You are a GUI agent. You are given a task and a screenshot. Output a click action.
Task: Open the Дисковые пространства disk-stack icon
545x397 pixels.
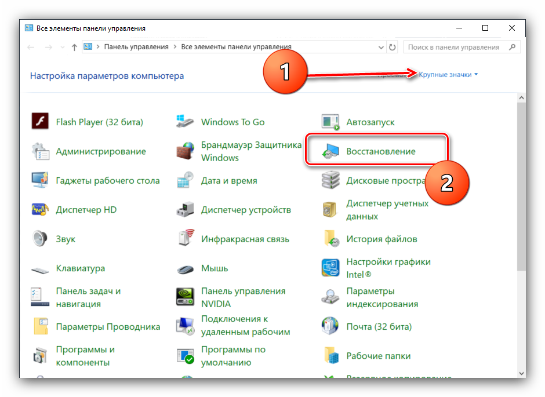click(x=330, y=180)
